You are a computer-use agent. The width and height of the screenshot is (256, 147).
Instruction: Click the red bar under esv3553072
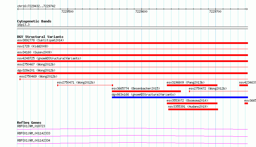coord(192,103)
